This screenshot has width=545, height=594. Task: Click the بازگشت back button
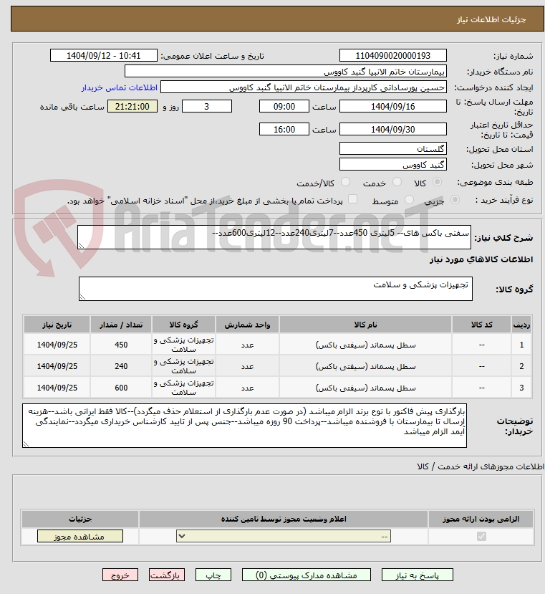click(x=167, y=575)
